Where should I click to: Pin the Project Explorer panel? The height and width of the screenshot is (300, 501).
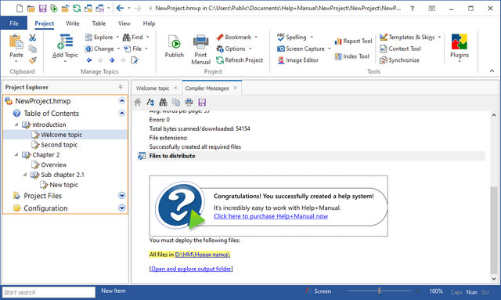click(x=121, y=87)
